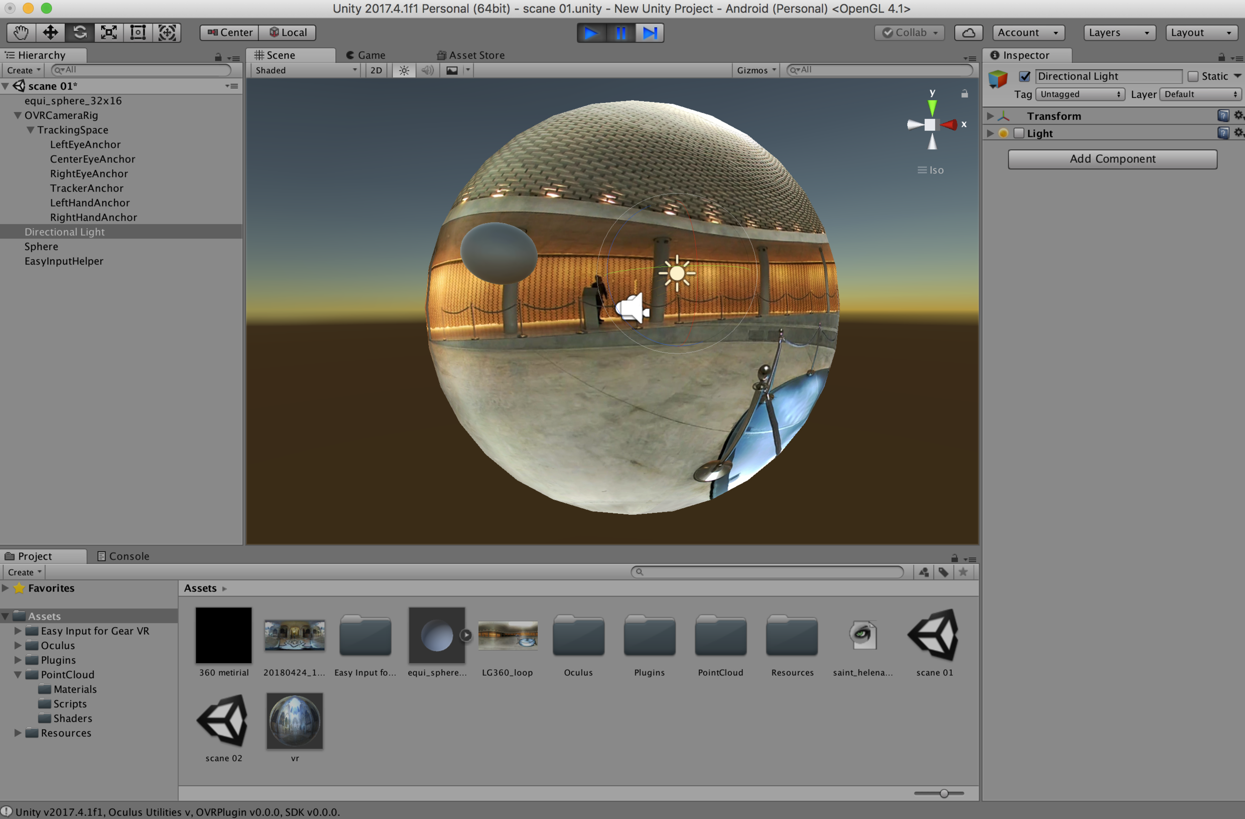Screen dimensions: 1245x819
Task: Open the Layer Default dropdown
Action: tap(1200, 94)
